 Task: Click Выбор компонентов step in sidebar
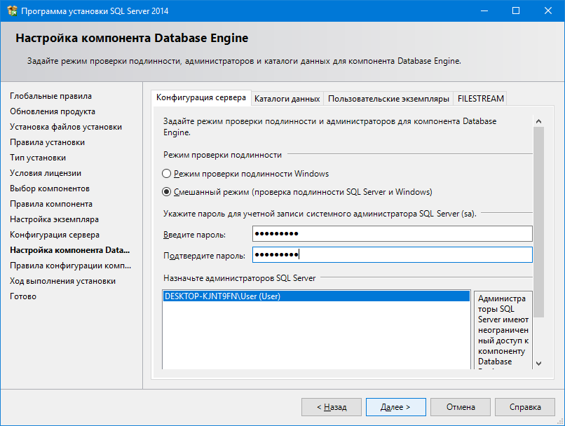coord(50,188)
